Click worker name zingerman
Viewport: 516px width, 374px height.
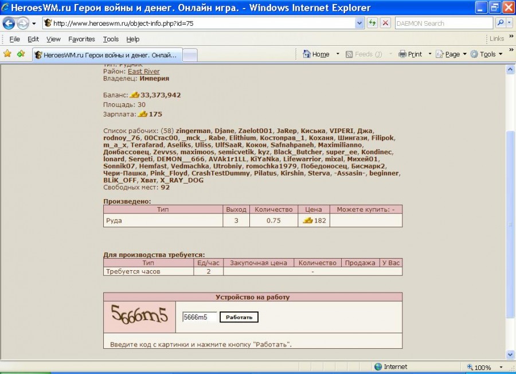[193, 131]
